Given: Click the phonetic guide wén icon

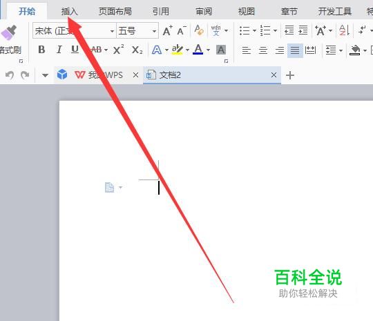Looking at the screenshot, I should (216, 30).
